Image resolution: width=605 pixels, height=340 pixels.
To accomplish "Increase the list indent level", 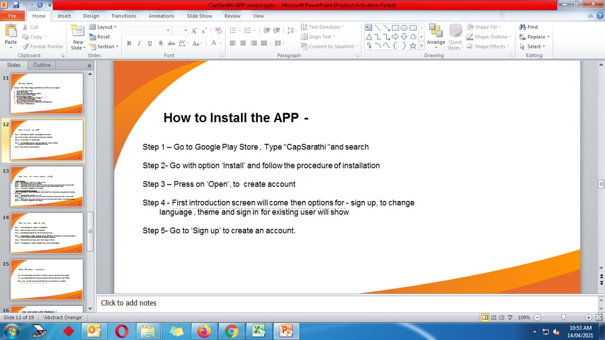I will (x=277, y=30).
